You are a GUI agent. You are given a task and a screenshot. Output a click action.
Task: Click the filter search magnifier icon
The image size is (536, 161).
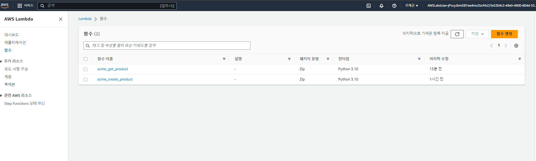(x=88, y=46)
